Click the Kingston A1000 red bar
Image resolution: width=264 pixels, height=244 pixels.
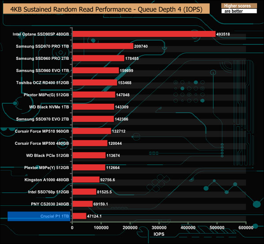pyautogui.click(x=86, y=180)
